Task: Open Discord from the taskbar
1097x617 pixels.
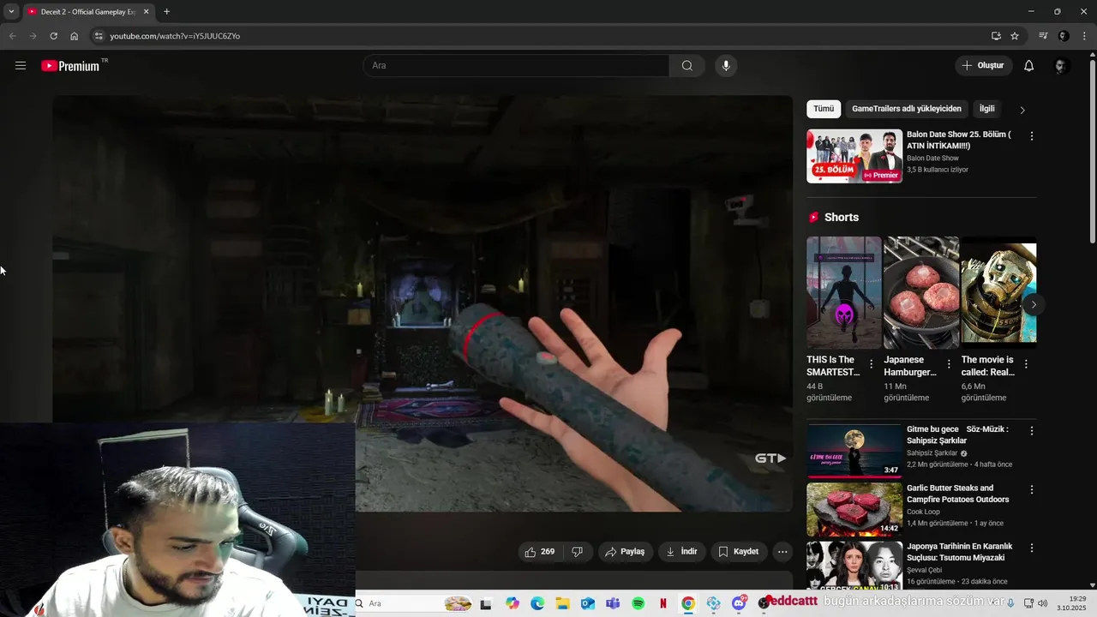Action: tap(739, 603)
